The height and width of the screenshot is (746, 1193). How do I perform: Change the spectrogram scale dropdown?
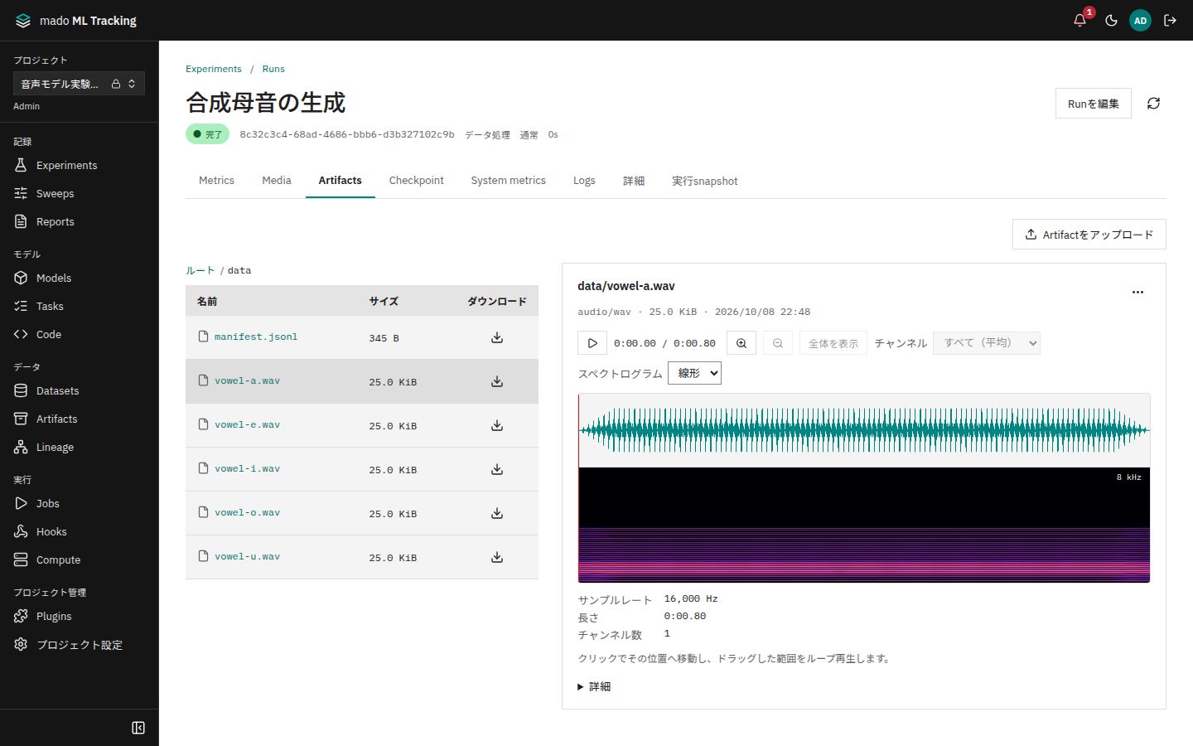pos(694,373)
